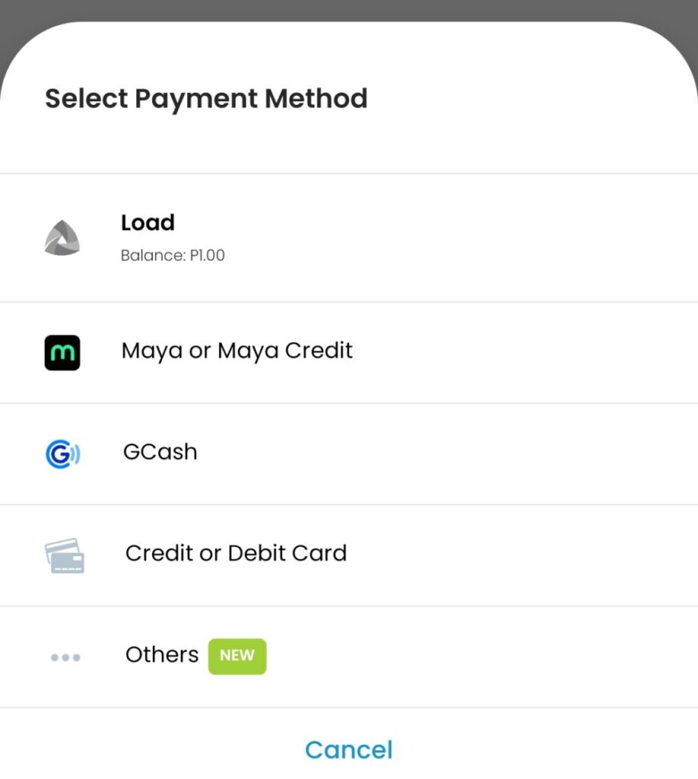The width and height of the screenshot is (698, 779).
Task: Click the "Select Payment Method" heading
Action: tap(206, 99)
